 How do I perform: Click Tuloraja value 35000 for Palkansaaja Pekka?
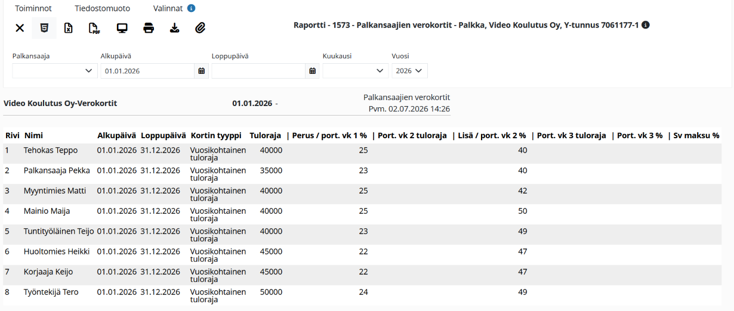coord(271,170)
